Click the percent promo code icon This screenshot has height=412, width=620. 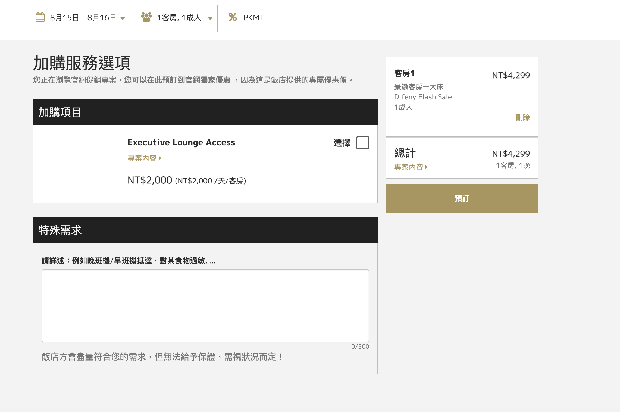point(233,17)
